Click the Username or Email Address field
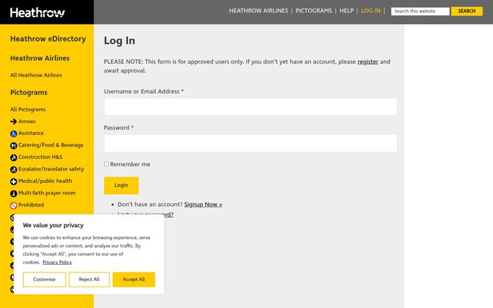This screenshot has height=308, width=493. [251, 107]
